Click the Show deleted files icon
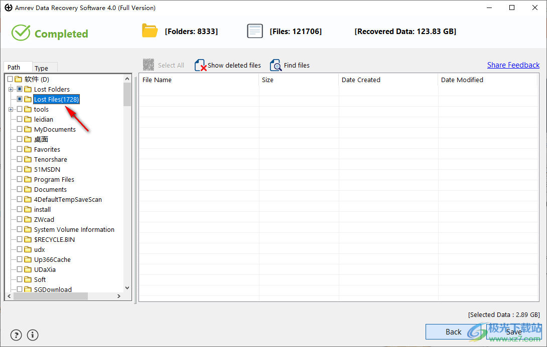 [201, 65]
